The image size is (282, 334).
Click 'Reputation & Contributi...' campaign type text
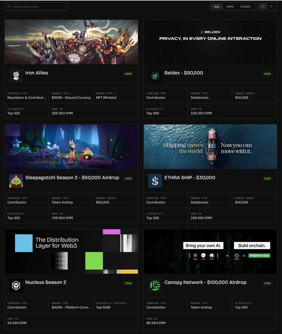click(x=27, y=98)
